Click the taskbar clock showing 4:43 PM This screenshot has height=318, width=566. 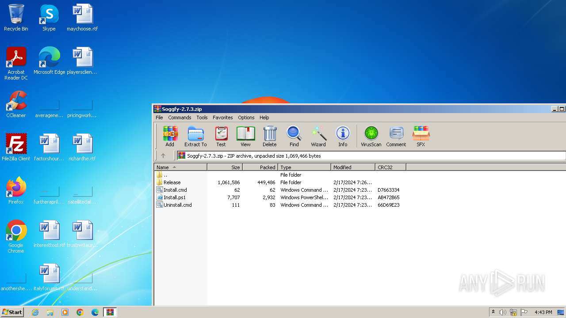[543, 312]
